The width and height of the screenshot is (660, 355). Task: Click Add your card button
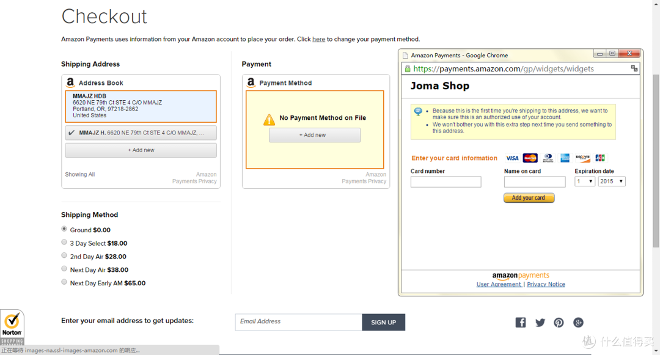point(529,198)
